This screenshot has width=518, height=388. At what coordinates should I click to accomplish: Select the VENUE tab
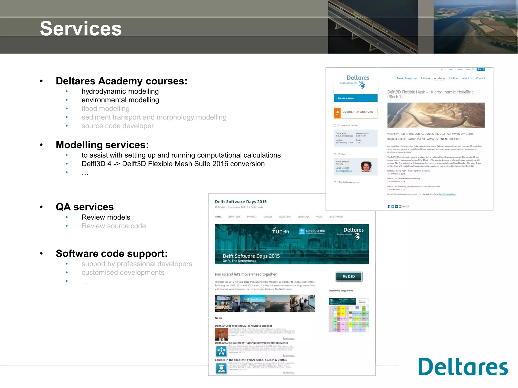pos(319,217)
